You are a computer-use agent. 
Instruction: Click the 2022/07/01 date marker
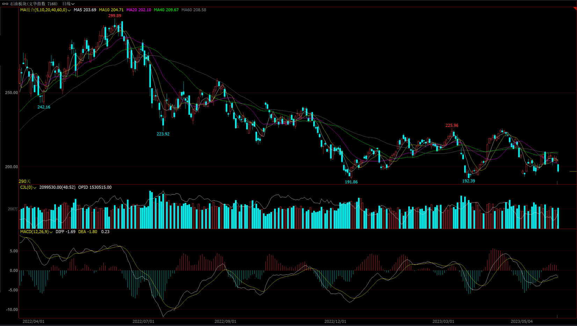[x=143, y=321]
